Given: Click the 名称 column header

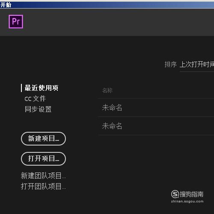Looking at the screenshot, I should pos(107,90).
